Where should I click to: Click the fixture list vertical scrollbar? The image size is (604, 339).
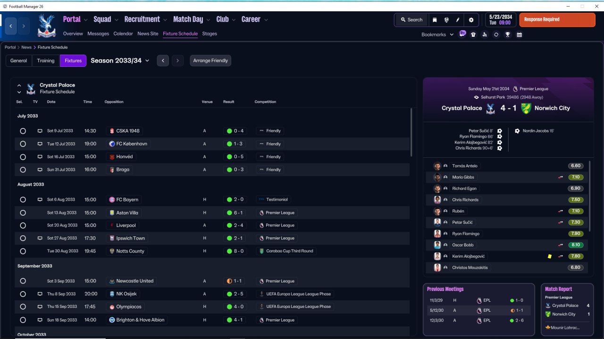click(x=411, y=132)
